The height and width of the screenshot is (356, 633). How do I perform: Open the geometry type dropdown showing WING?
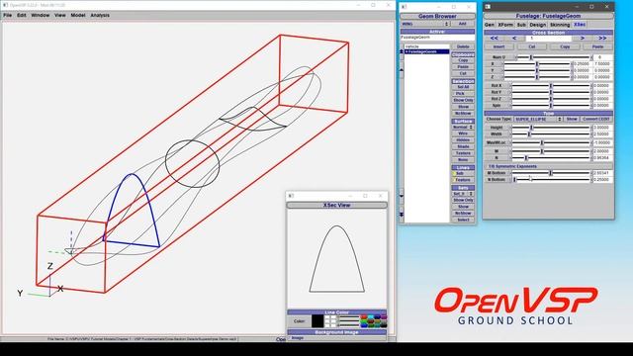pyautogui.click(x=424, y=24)
